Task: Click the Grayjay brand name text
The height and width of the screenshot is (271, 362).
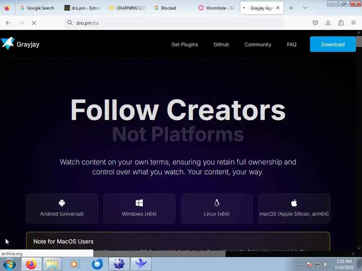Action: pos(28,44)
